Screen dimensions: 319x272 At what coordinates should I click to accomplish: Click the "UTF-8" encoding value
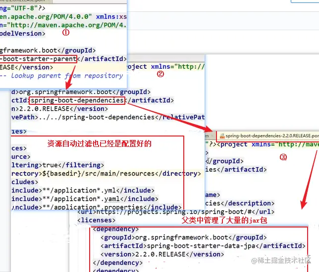coord(24,8)
